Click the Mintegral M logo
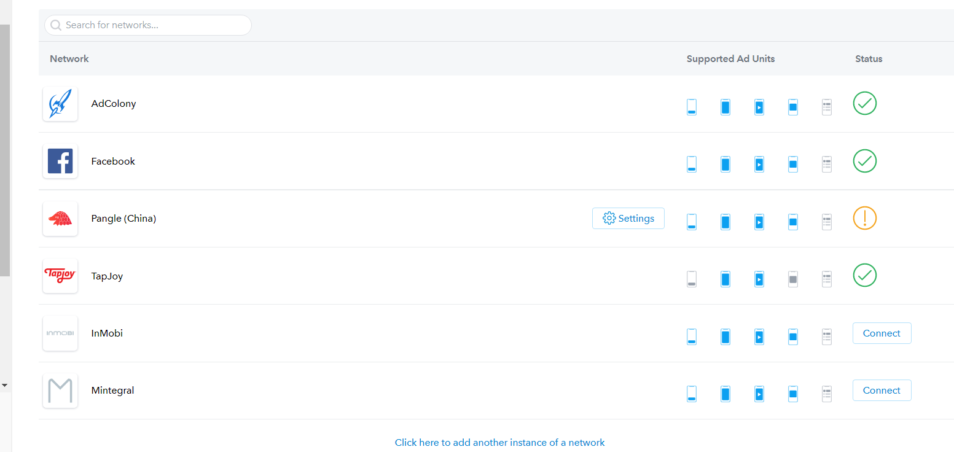Image resolution: width=954 pixels, height=452 pixels. [60, 391]
